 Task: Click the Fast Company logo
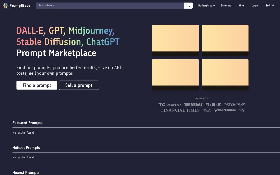(x=235, y=105)
